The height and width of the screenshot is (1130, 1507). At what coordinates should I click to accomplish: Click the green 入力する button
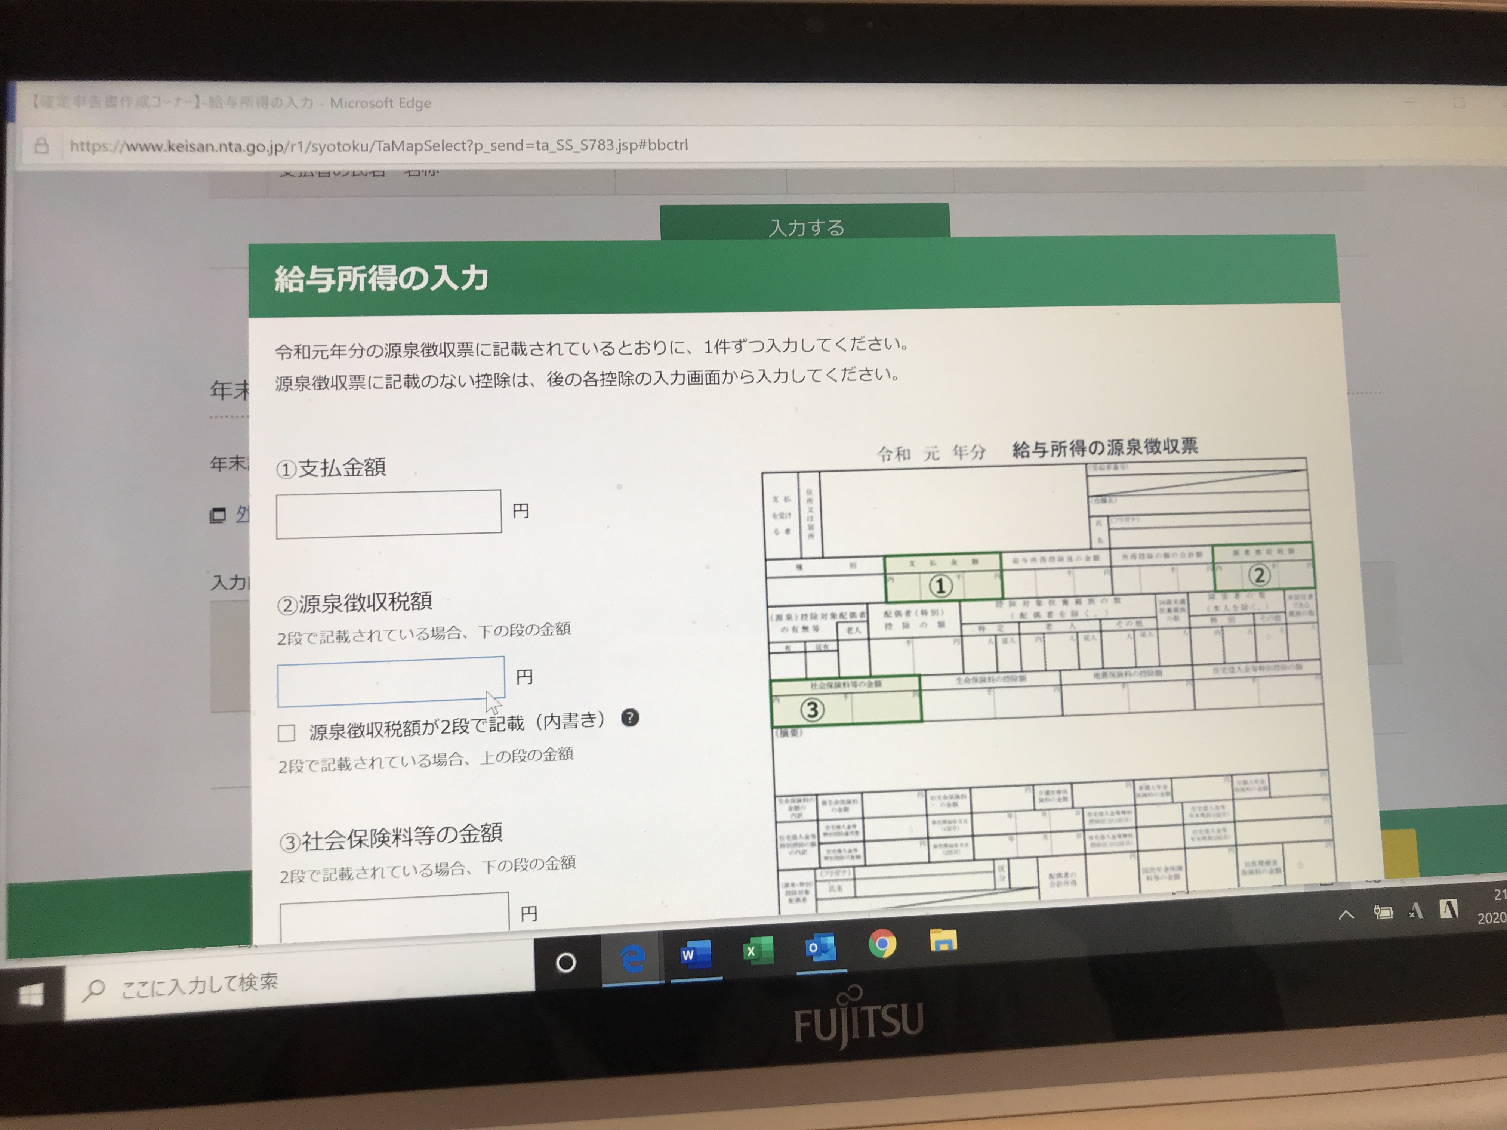805,222
